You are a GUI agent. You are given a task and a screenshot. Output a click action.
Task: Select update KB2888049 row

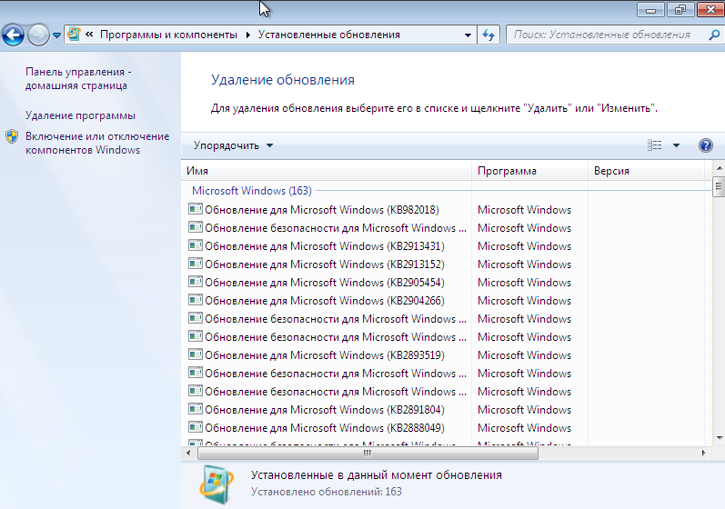pyautogui.click(x=447, y=428)
